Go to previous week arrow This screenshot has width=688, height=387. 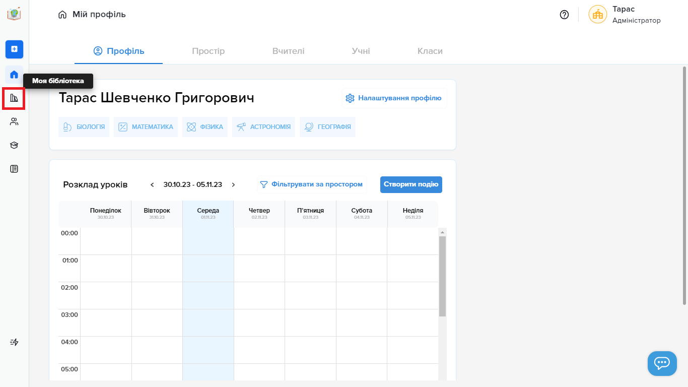[x=152, y=184]
